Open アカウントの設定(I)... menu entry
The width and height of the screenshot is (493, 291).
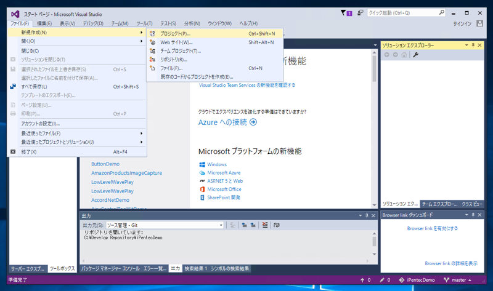point(76,124)
